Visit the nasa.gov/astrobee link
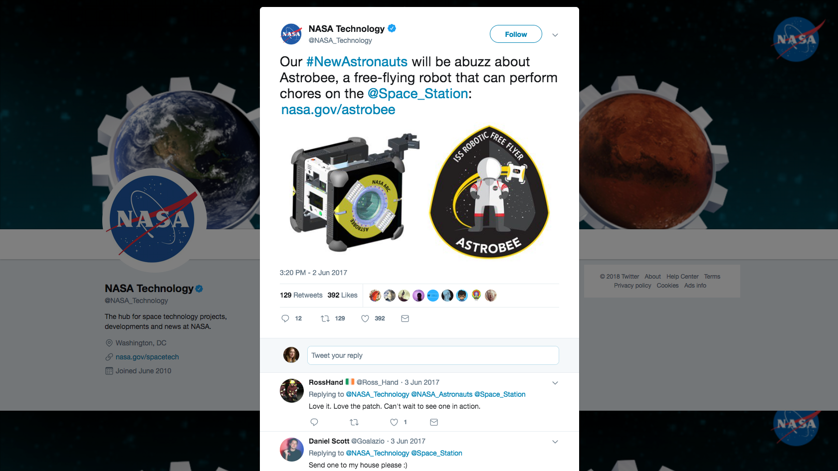This screenshot has height=471, width=838. (x=338, y=110)
